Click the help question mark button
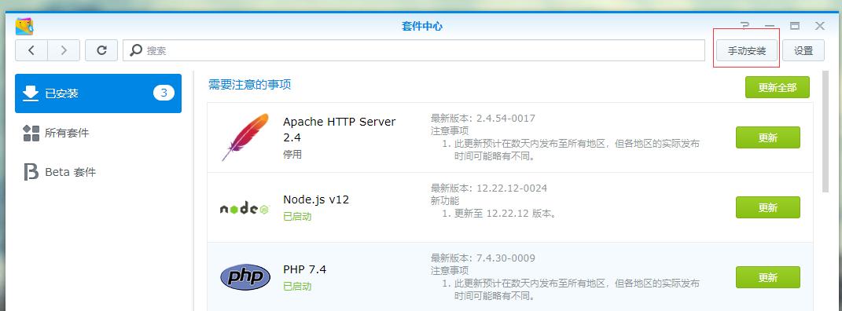 point(745,26)
